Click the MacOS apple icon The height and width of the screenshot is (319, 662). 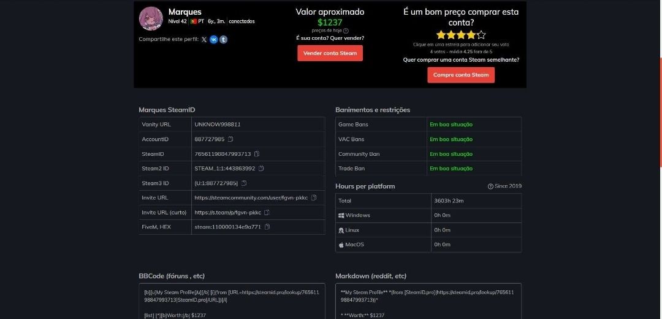[x=341, y=244]
